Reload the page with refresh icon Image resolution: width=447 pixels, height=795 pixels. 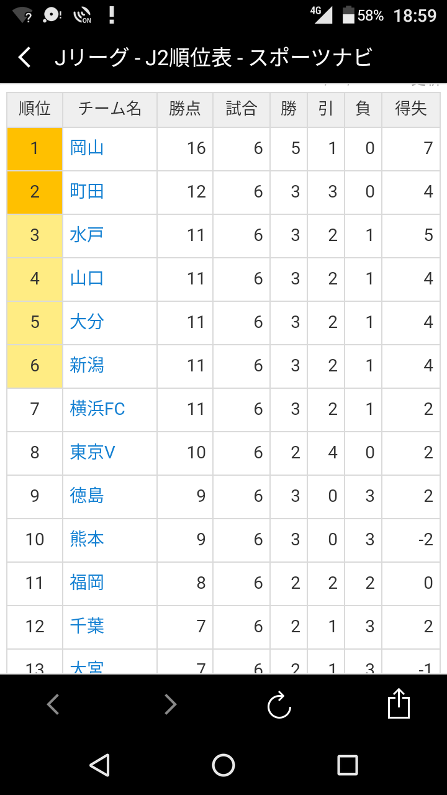(279, 705)
